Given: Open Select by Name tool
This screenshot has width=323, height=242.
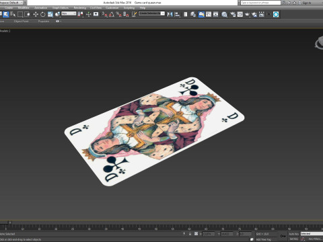Looking at the screenshot, I should 13,14.
